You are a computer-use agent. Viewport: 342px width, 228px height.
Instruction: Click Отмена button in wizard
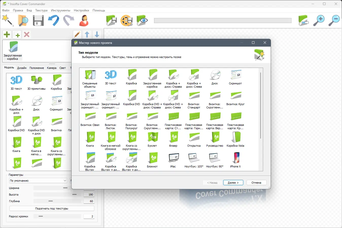coord(256,183)
